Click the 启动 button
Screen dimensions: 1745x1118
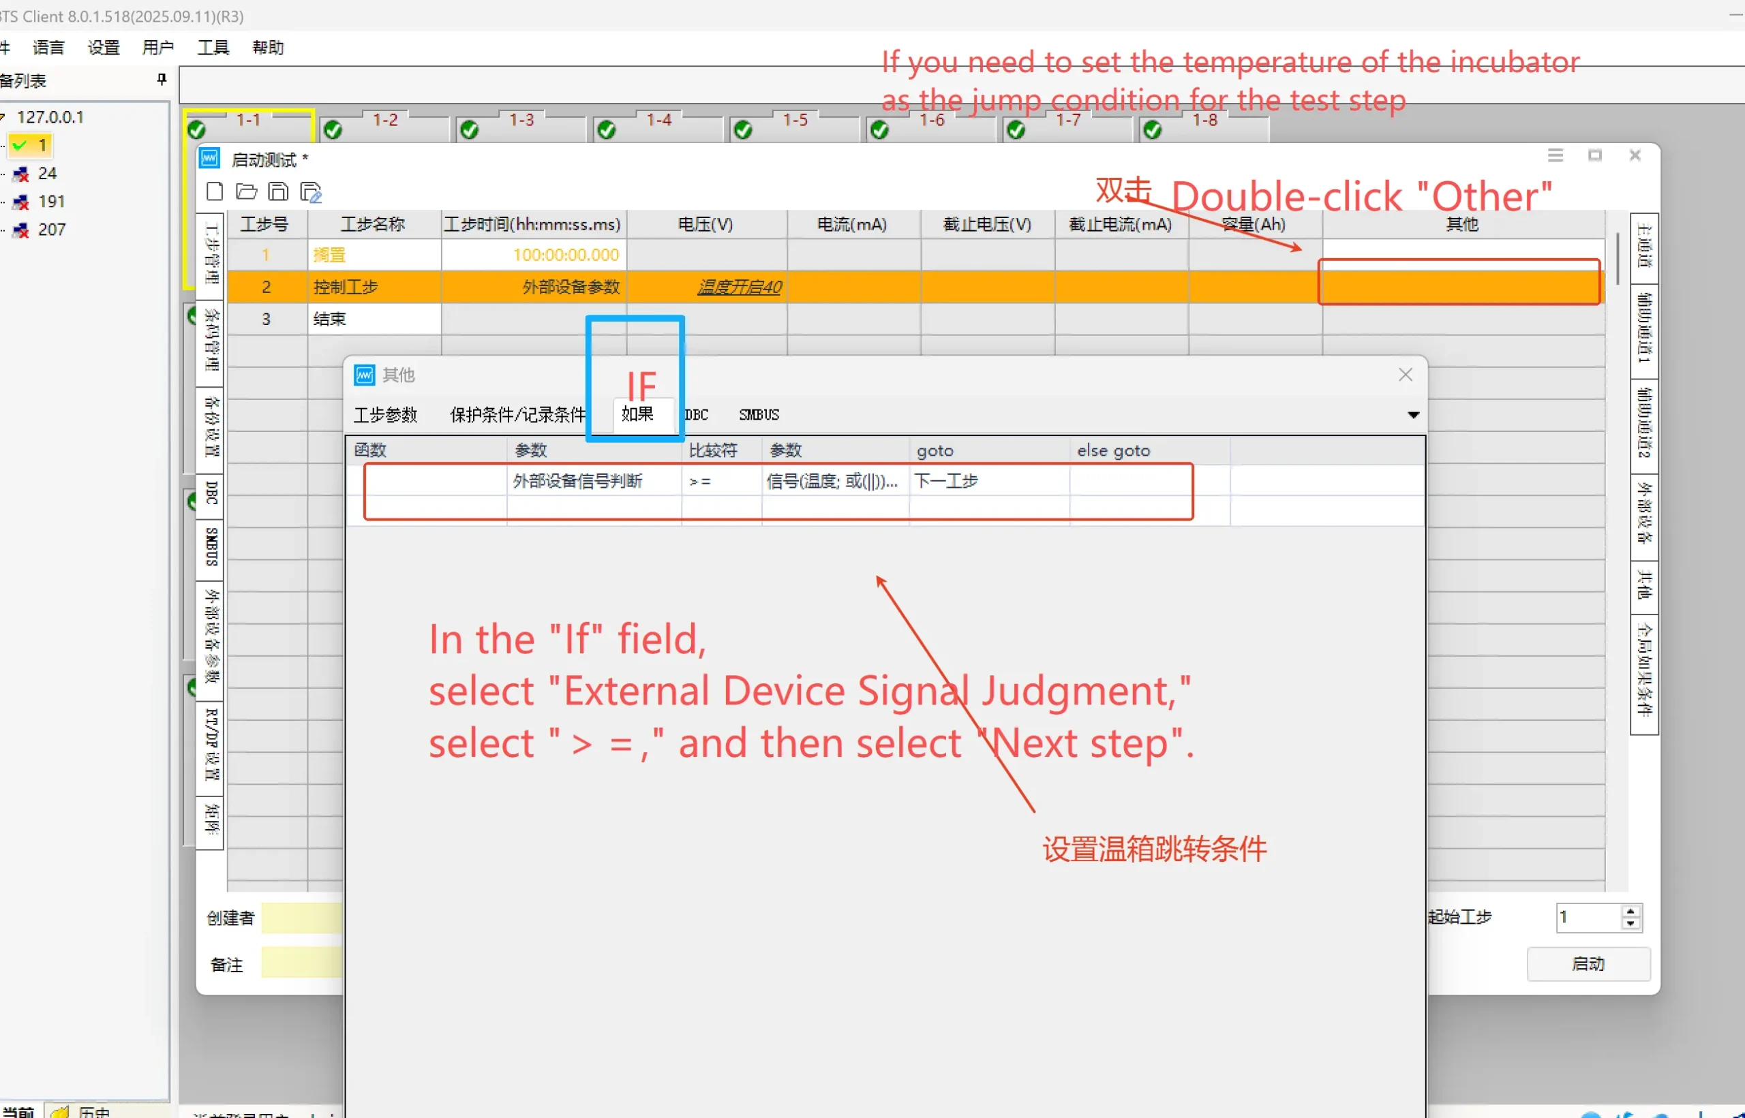(x=1588, y=964)
